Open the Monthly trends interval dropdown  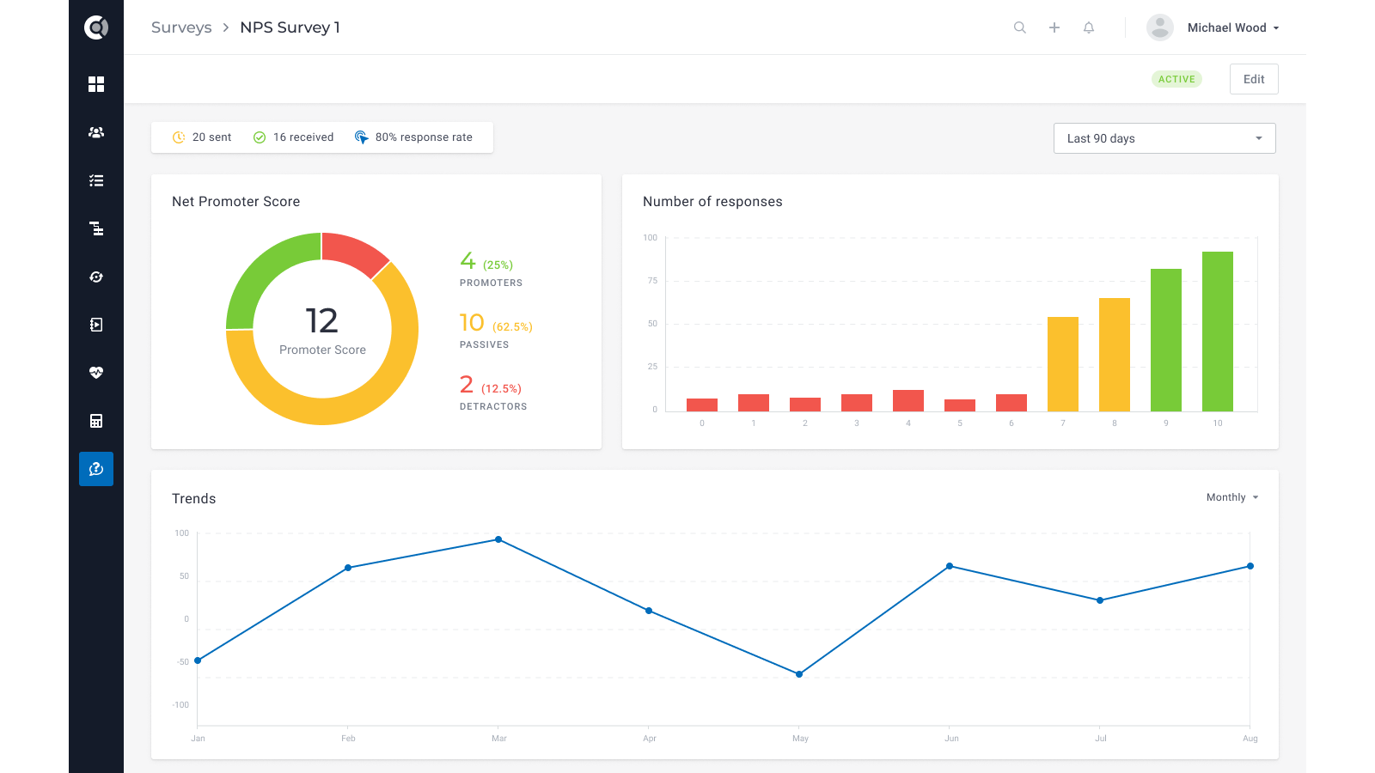(x=1231, y=497)
